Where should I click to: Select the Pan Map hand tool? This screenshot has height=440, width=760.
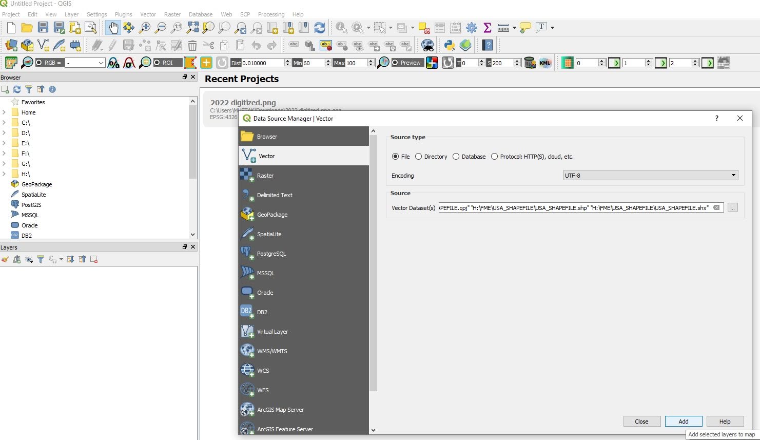point(113,28)
